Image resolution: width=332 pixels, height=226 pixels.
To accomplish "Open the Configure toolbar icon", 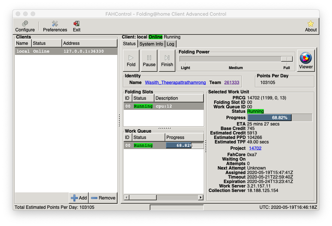I will point(25,26).
